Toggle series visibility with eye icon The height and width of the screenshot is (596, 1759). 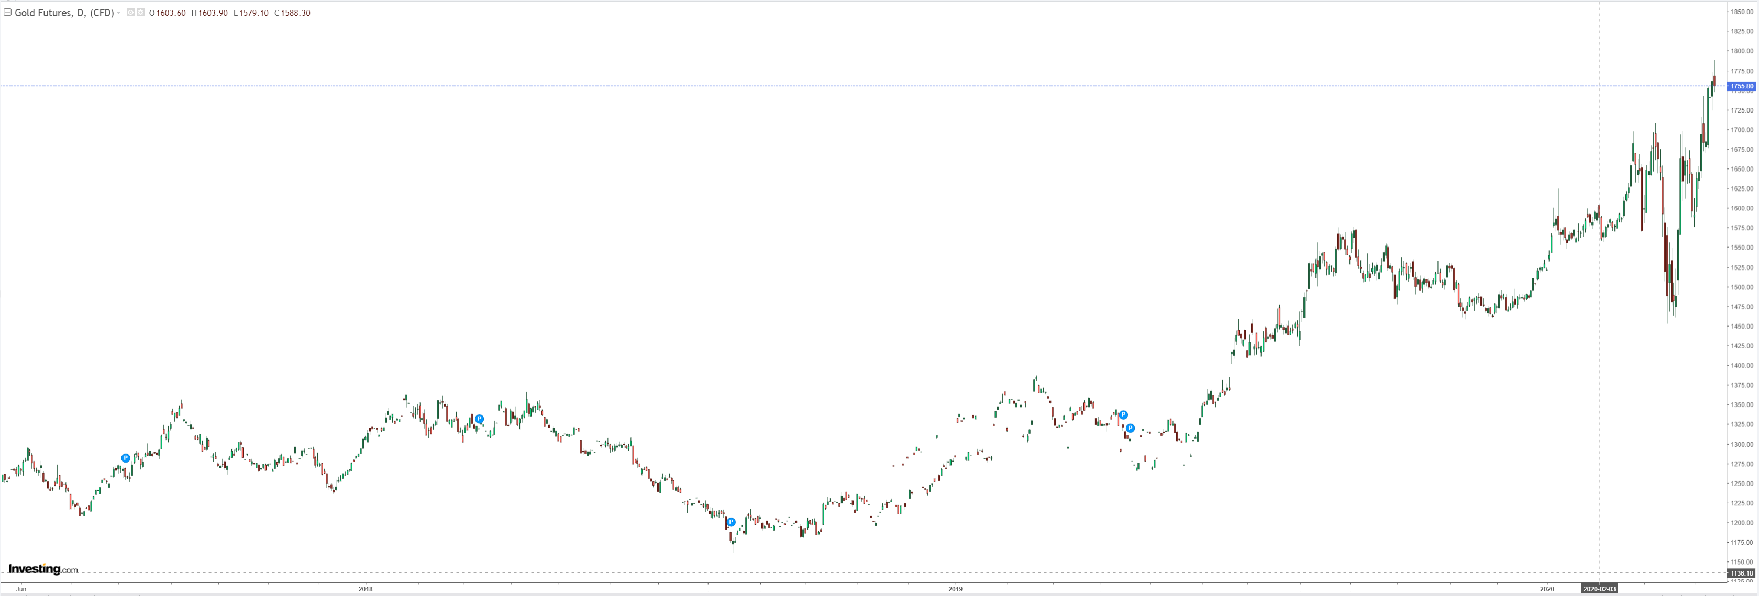[130, 12]
